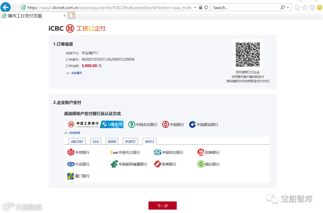Switch to the KMN bank tab
Screen dimensions: 323x213
[x=112, y=141]
